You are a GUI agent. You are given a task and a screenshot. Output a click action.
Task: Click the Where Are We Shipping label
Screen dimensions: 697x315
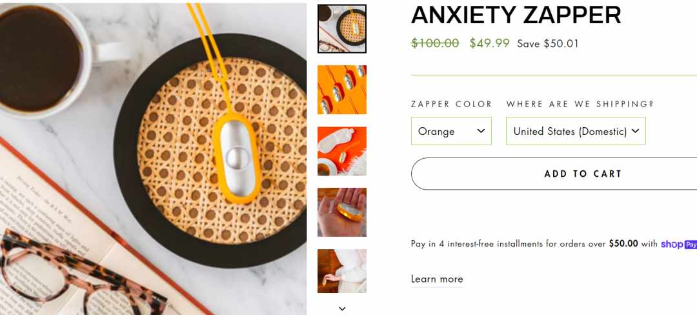580,104
